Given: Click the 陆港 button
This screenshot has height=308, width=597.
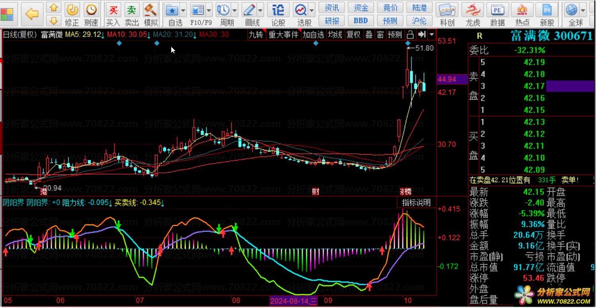Looking at the screenshot, I should pos(419,8).
